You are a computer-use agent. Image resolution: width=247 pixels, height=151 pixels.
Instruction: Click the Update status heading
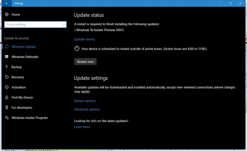point(89,15)
